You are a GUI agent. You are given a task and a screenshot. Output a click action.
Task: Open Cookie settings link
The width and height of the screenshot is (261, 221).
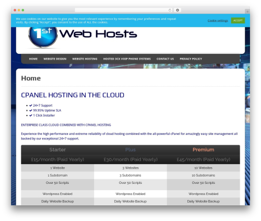tap(218, 20)
